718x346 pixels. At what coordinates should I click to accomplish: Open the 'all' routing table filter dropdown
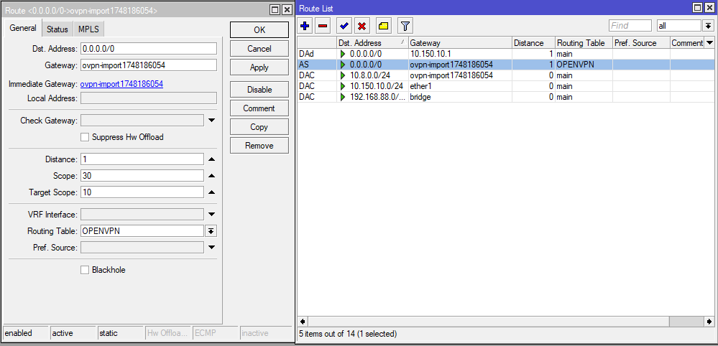(708, 26)
